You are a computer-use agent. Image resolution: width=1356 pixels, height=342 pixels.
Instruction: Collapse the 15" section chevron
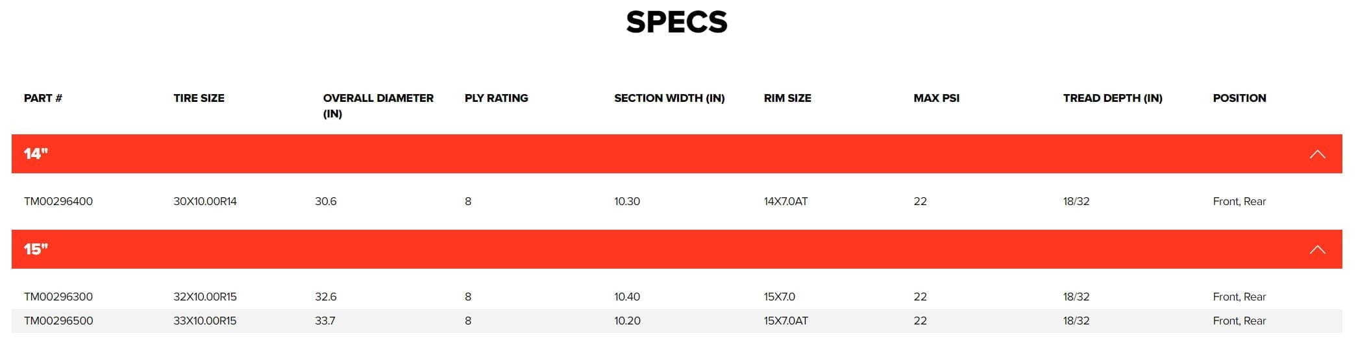[1317, 250]
